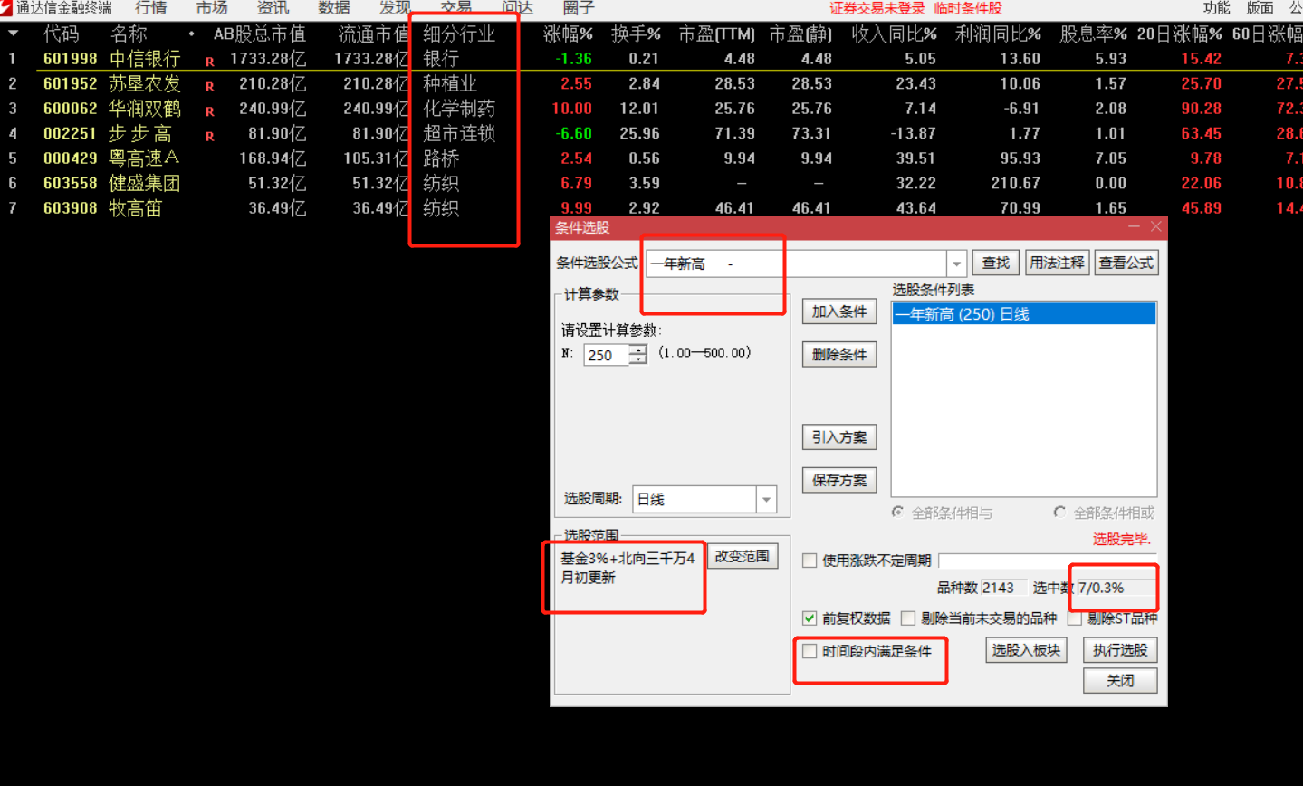Select the 中信银行 stock name

point(145,59)
